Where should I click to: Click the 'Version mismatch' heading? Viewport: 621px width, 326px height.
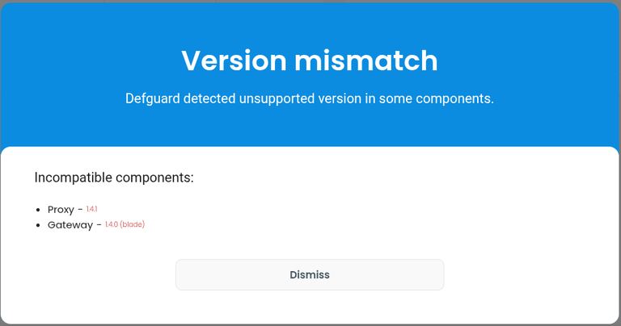coord(310,61)
